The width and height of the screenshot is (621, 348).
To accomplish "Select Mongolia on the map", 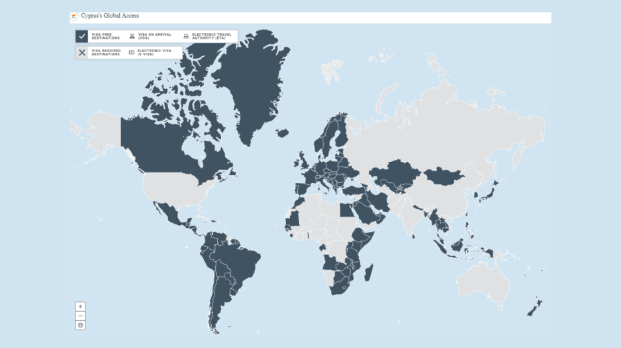I will 444,176.
